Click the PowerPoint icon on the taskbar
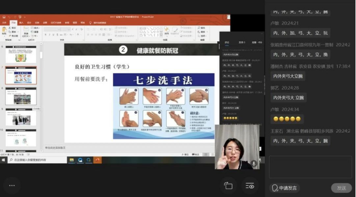This screenshot has width=356, height=197. 97,160
